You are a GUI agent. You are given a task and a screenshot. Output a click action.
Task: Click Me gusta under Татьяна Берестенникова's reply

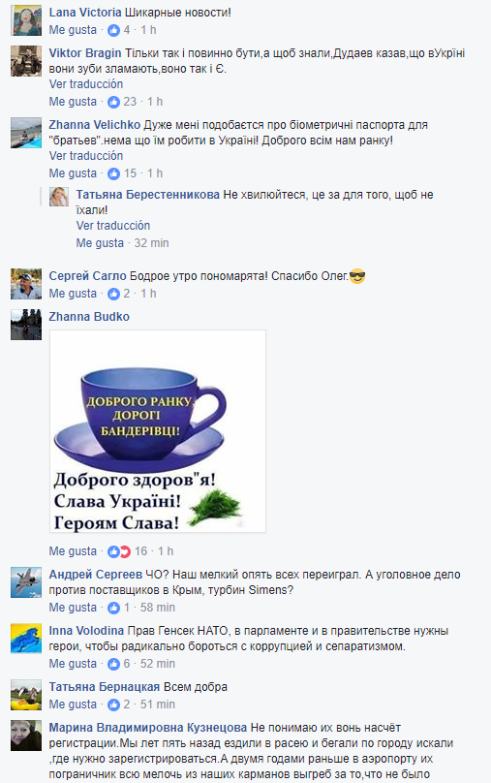[100, 243]
